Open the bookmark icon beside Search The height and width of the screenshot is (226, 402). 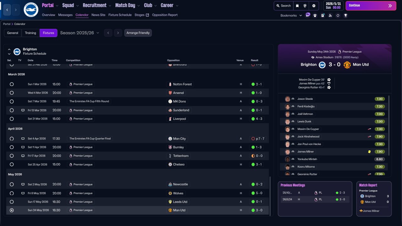[x=297, y=6]
